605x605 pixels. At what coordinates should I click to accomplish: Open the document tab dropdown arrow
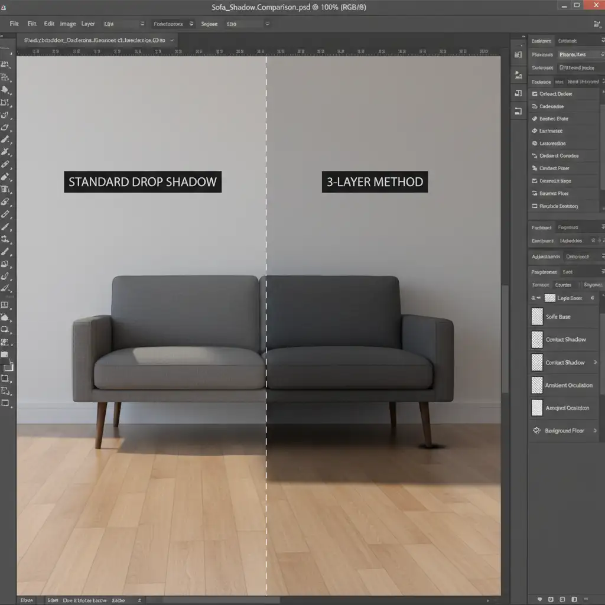pyautogui.click(x=172, y=41)
